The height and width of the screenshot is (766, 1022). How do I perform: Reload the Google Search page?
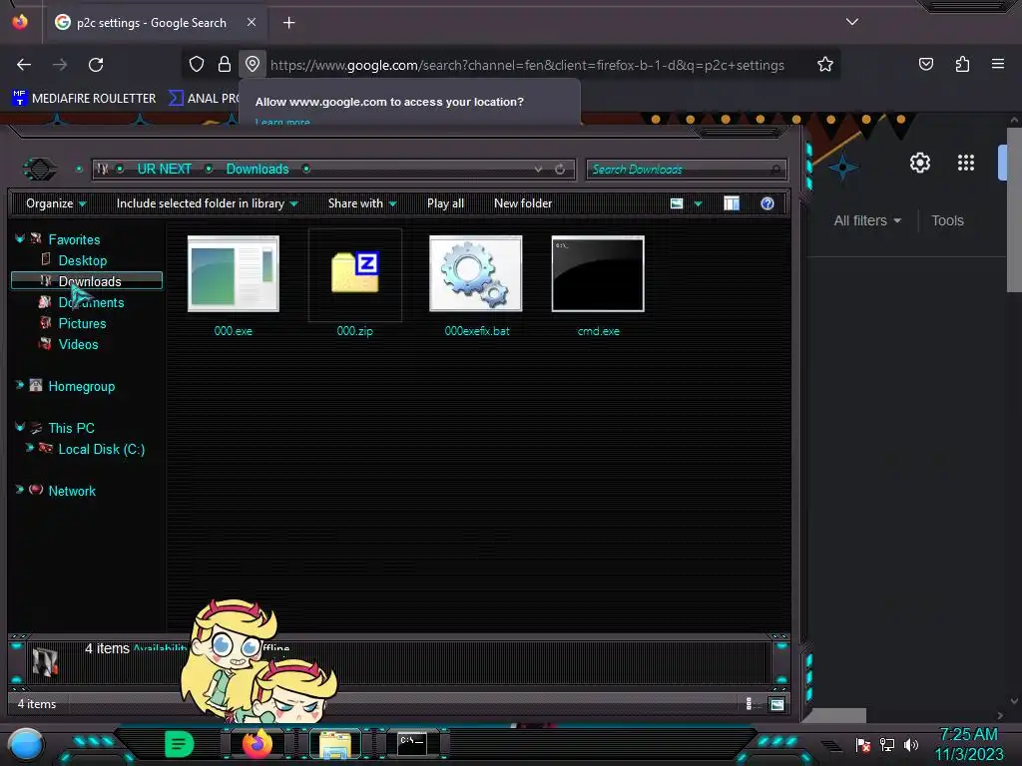point(96,65)
